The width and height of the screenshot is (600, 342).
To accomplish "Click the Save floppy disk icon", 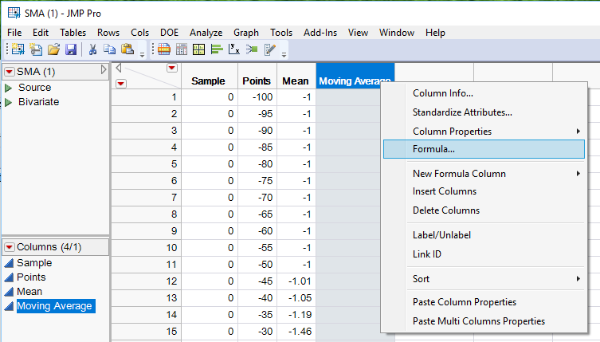I will coord(71,49).
